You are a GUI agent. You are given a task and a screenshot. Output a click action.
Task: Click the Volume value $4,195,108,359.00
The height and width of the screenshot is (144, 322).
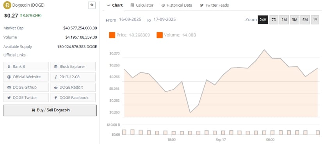pyautogui.click(x=81, y=37)
